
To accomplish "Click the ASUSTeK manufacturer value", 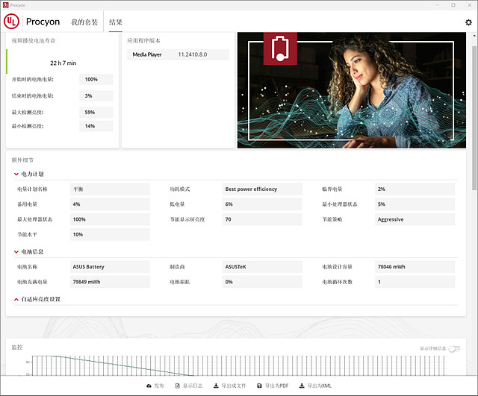I will (262, 267).
